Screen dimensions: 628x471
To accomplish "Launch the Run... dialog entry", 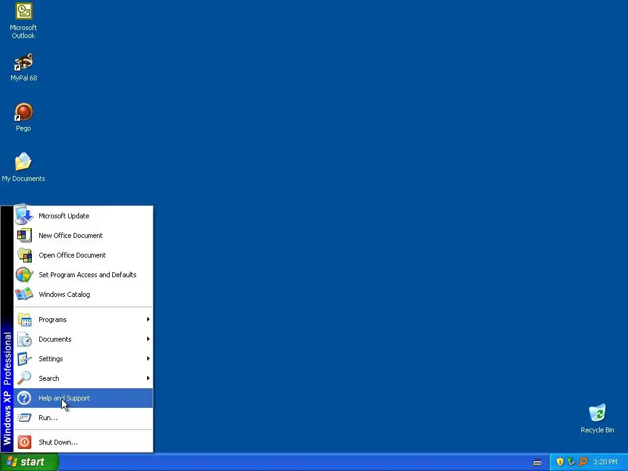I will 83,417.
